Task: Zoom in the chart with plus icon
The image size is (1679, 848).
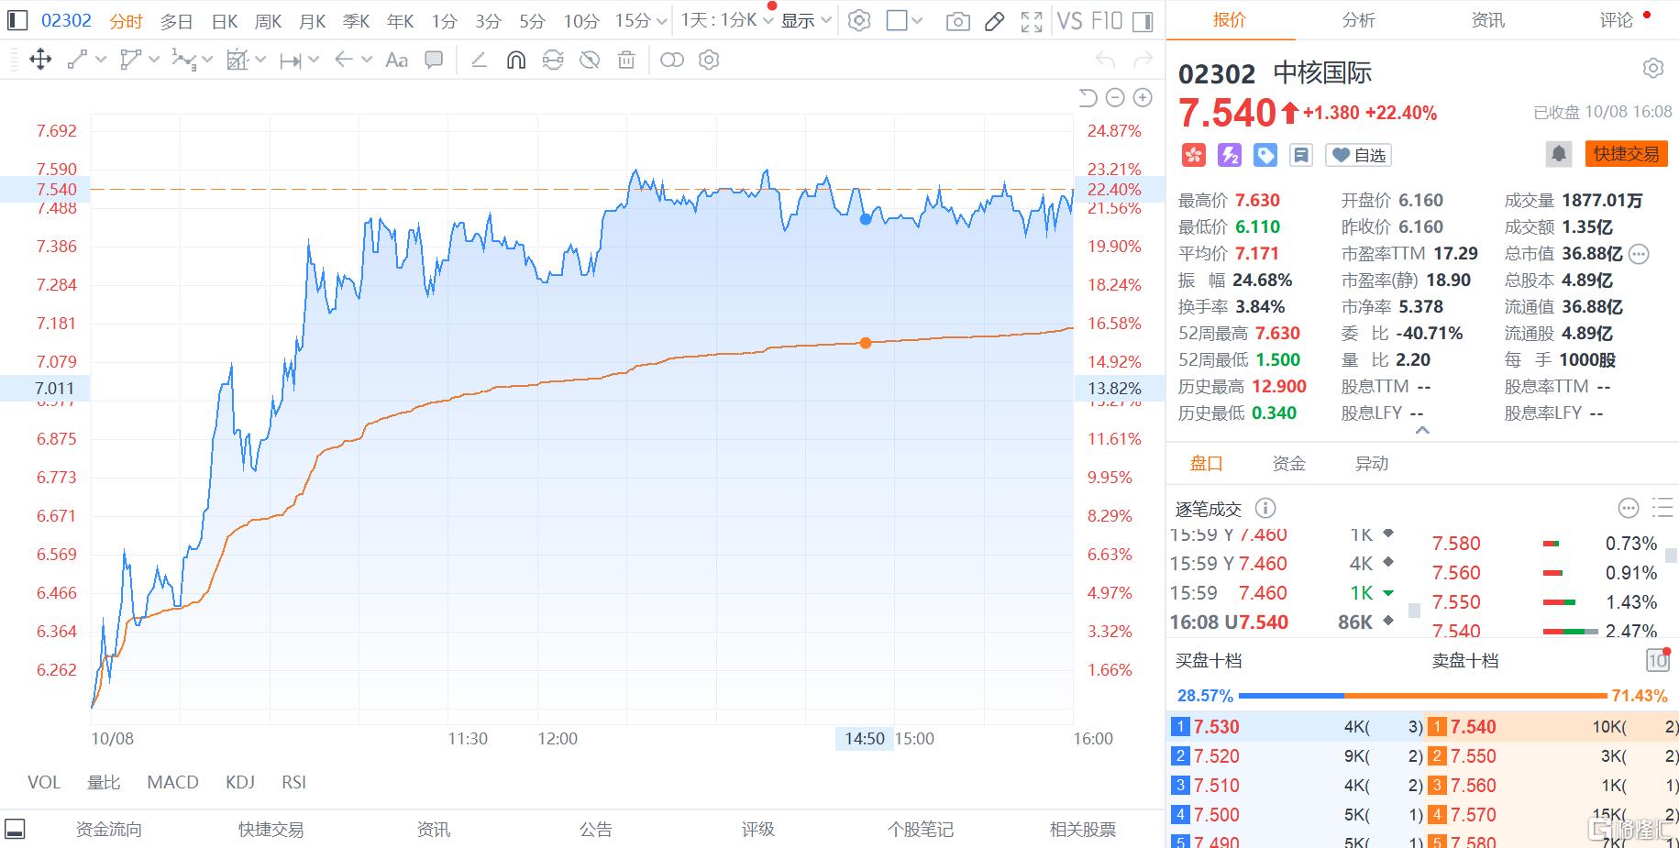Action: point(1143,98)
